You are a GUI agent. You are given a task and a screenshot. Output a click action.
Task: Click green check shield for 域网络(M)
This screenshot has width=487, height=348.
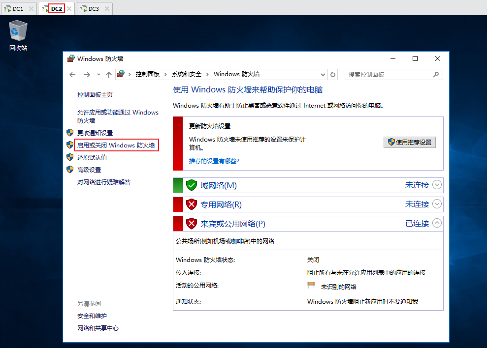(x=192, y=185)
